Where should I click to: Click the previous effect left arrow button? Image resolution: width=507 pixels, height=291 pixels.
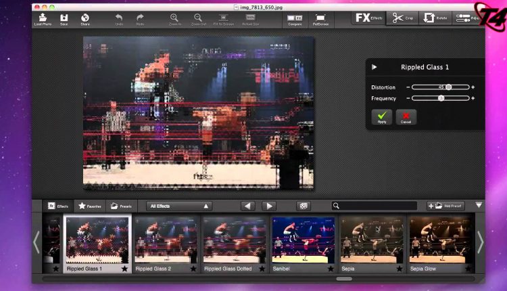point(247,206)
